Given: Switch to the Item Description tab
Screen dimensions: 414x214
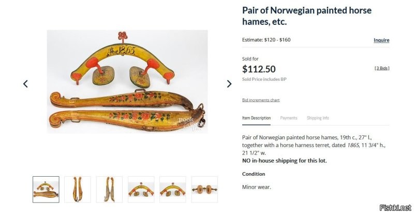Looking at the screenshot, I should coord(256,118).
